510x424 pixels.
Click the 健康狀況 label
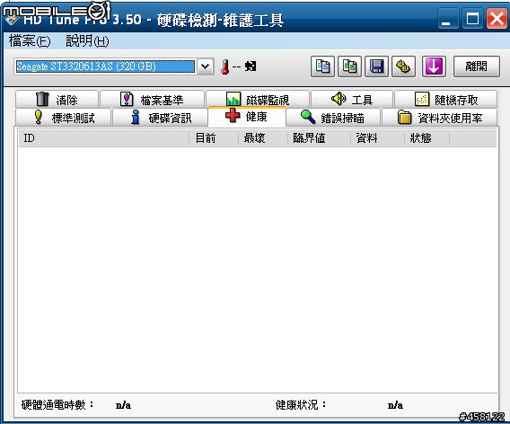[301, 405]
